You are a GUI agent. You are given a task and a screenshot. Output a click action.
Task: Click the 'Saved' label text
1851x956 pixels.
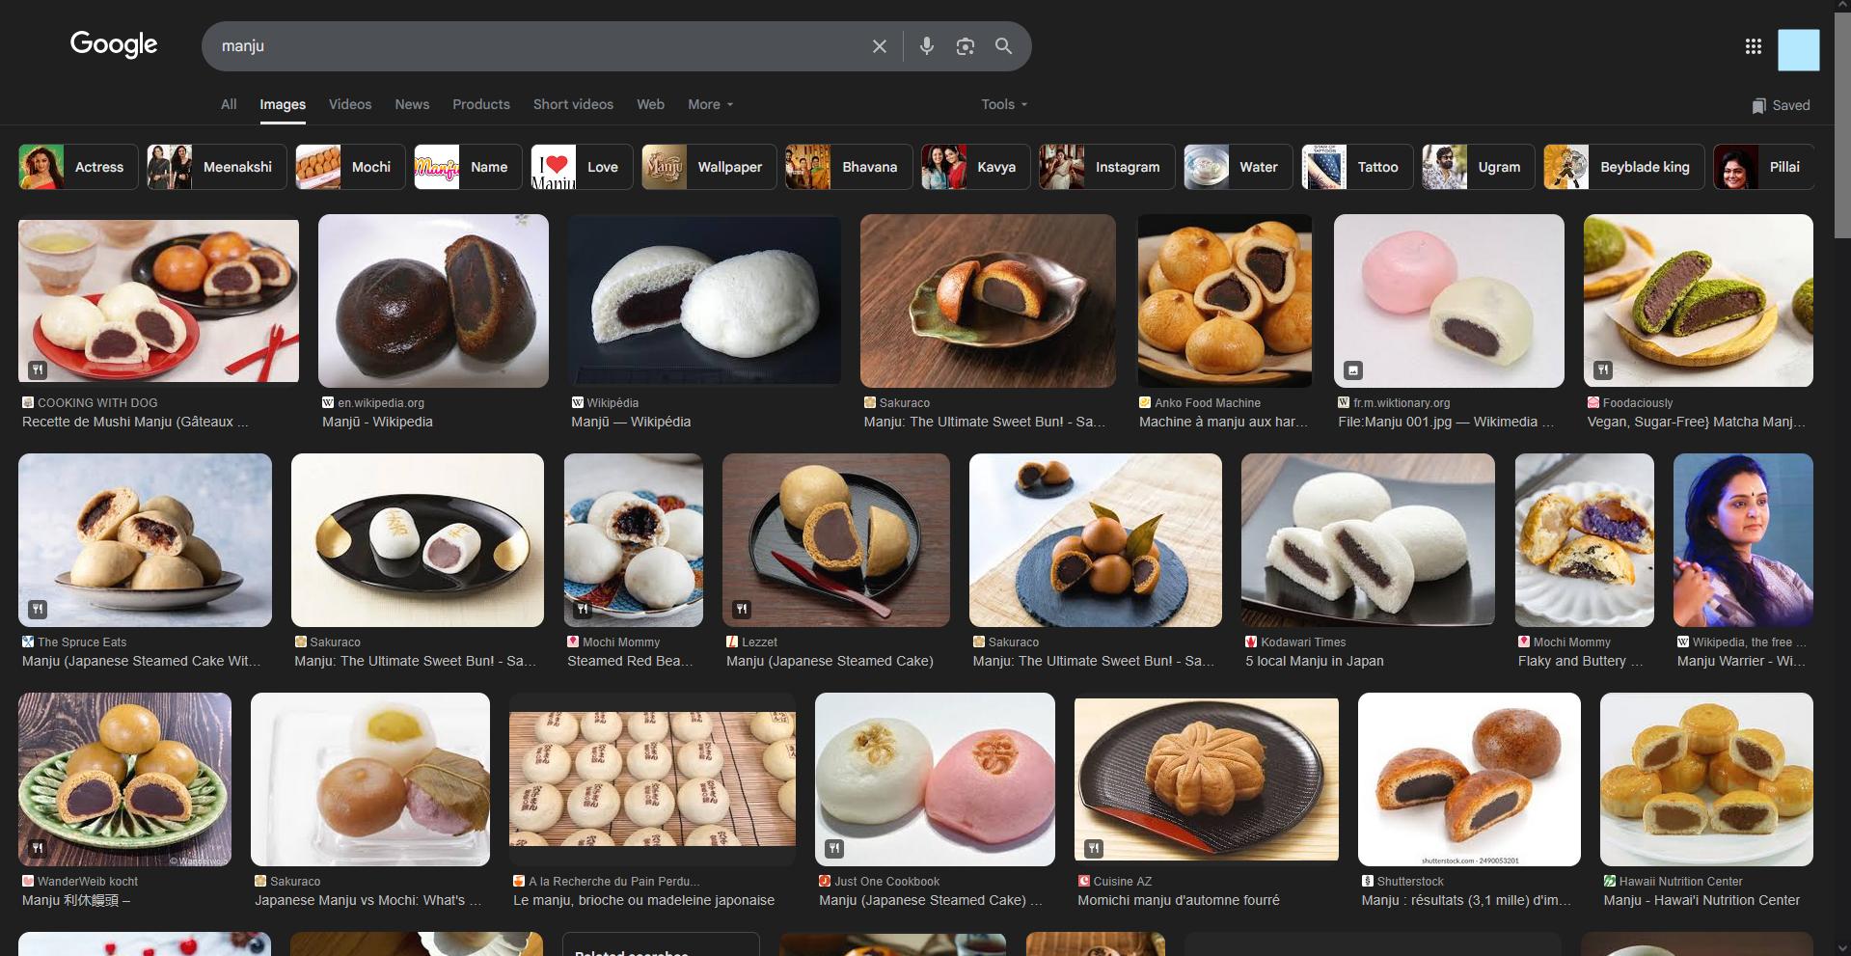pos(1790,105)
